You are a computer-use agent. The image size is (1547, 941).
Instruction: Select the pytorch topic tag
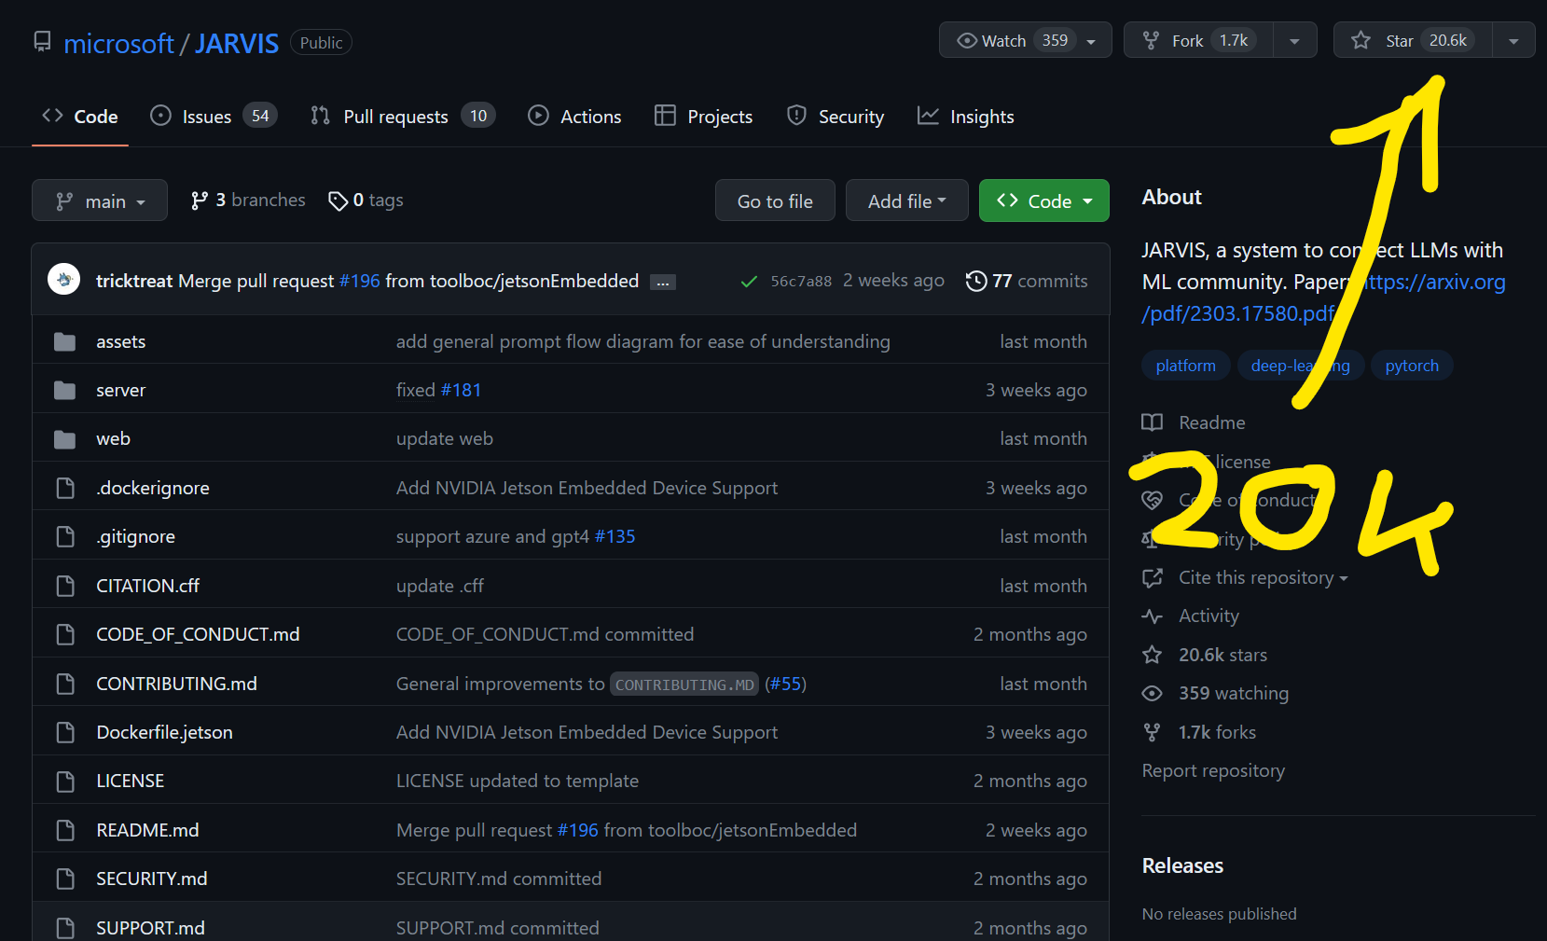[1411, 366]
